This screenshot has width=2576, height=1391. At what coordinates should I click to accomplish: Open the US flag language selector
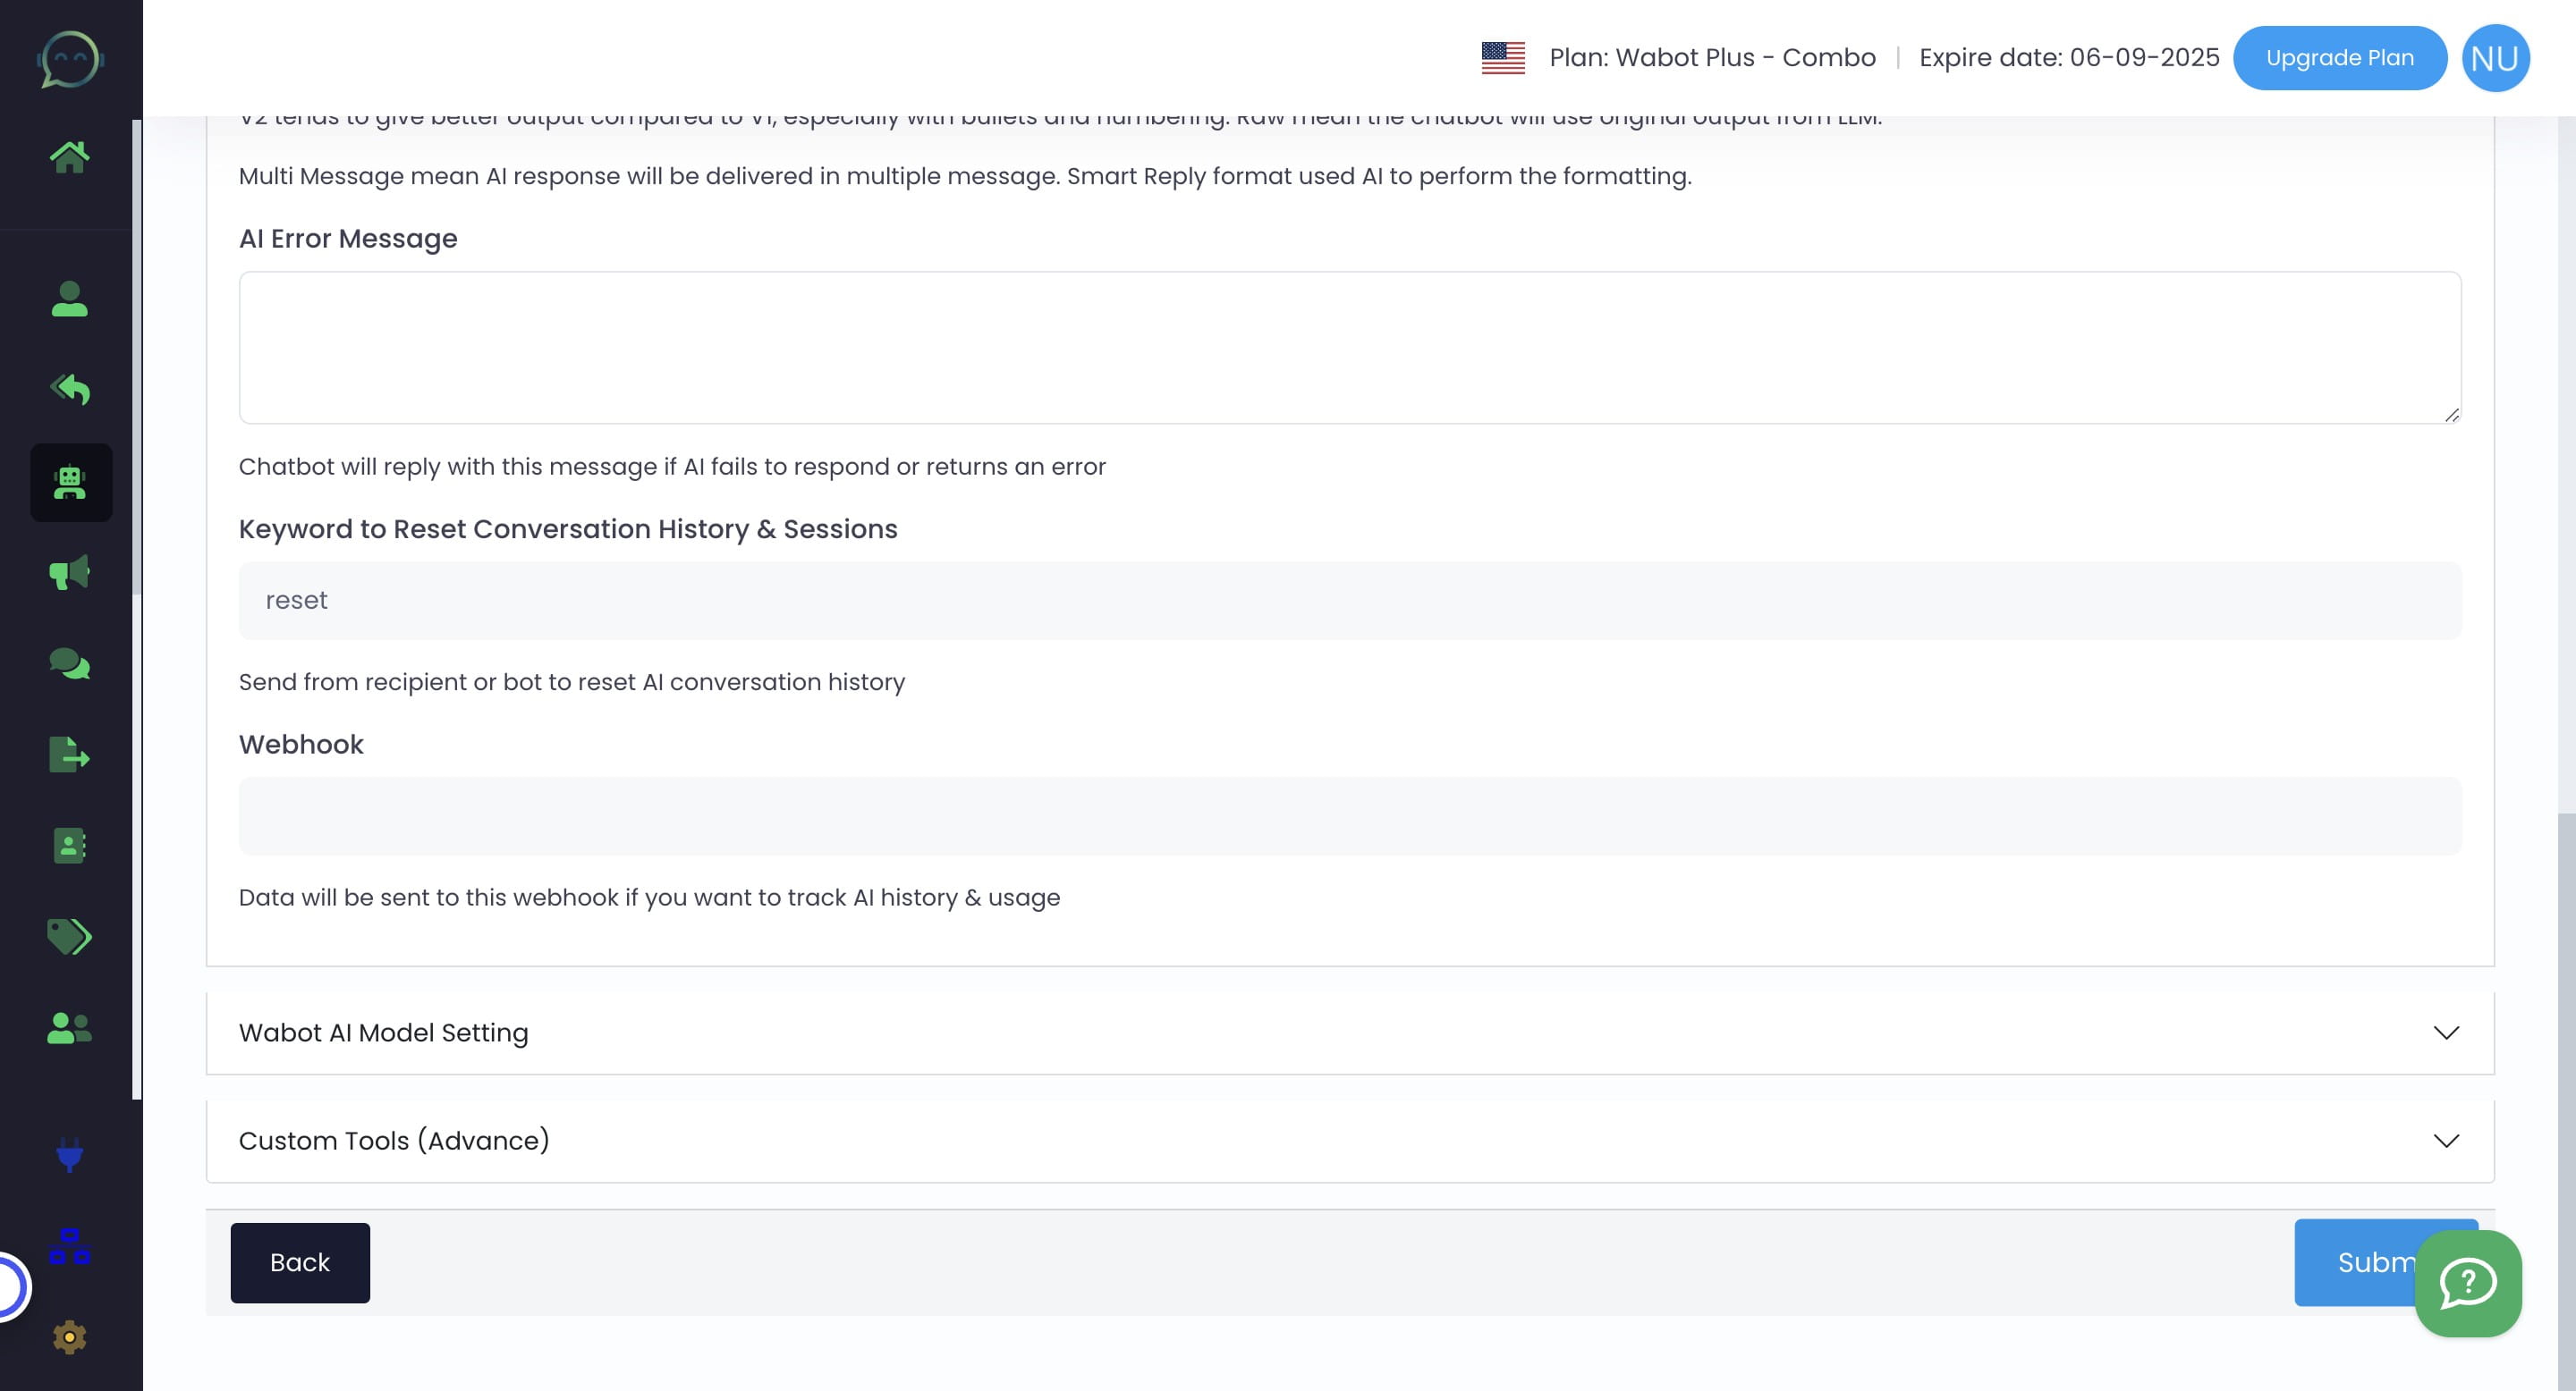1502,58
